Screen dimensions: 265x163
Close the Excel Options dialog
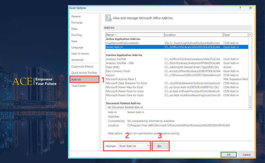[250, 8]
